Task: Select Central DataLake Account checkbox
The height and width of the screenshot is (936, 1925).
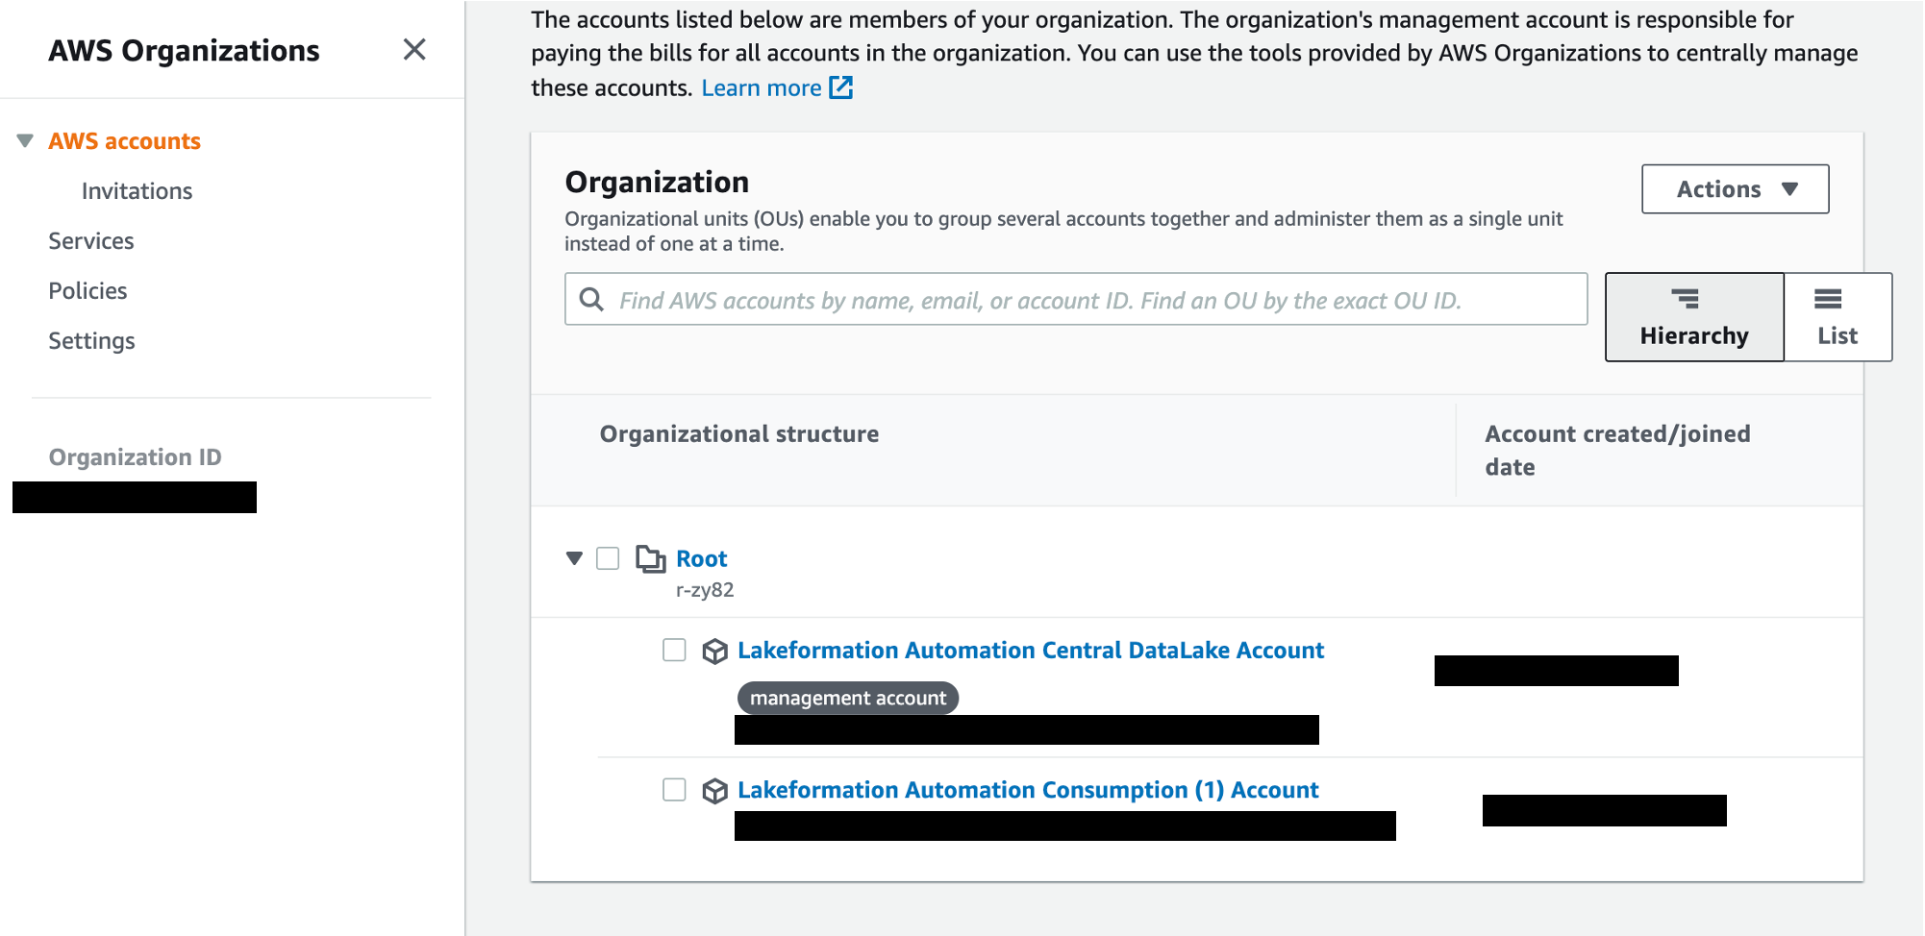Action: pos(674,650)
